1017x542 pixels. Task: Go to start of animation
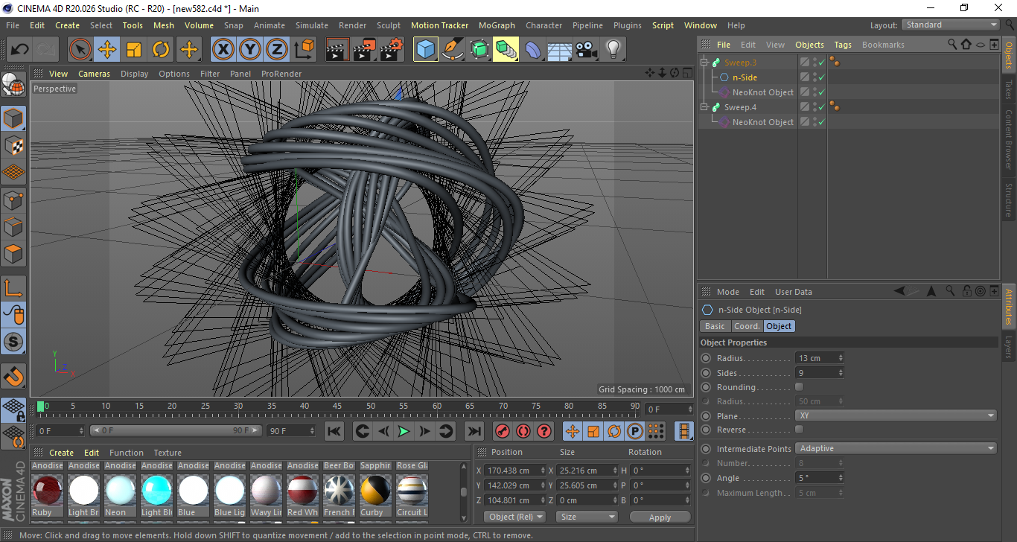tap(334, 431)
